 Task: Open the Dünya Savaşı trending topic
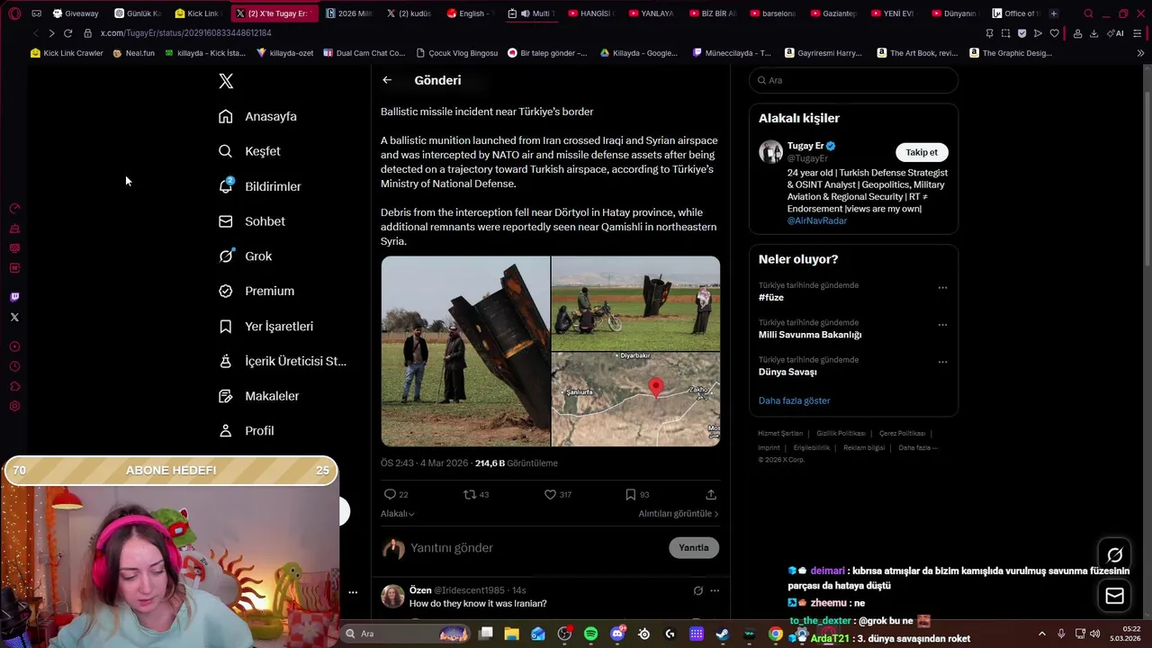point(787,372)
